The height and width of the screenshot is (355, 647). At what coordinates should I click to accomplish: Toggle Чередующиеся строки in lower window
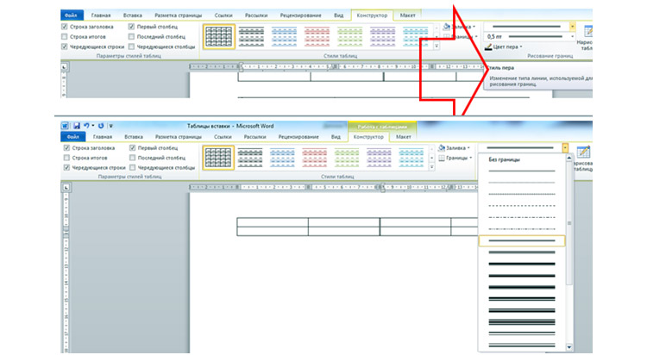click(66, 167)
